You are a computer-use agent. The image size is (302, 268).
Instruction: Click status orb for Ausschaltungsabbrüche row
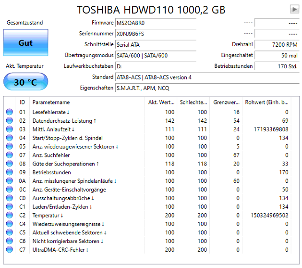point(9,198)
